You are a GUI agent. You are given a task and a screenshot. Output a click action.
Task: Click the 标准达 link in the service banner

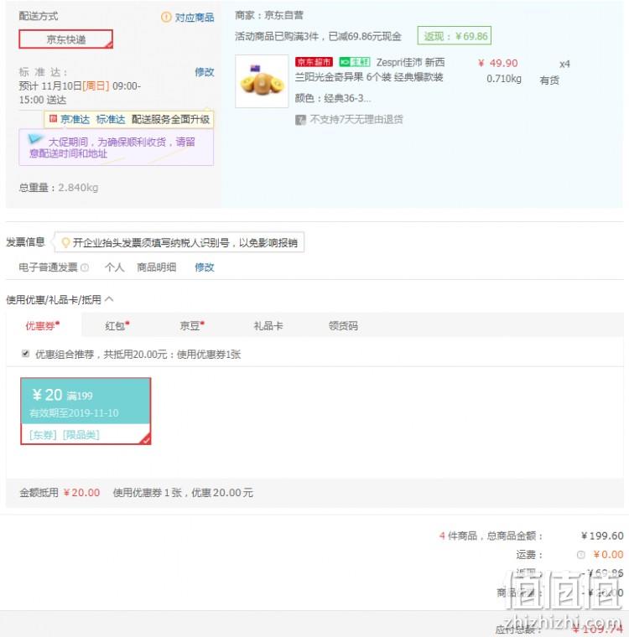point(110,119)
